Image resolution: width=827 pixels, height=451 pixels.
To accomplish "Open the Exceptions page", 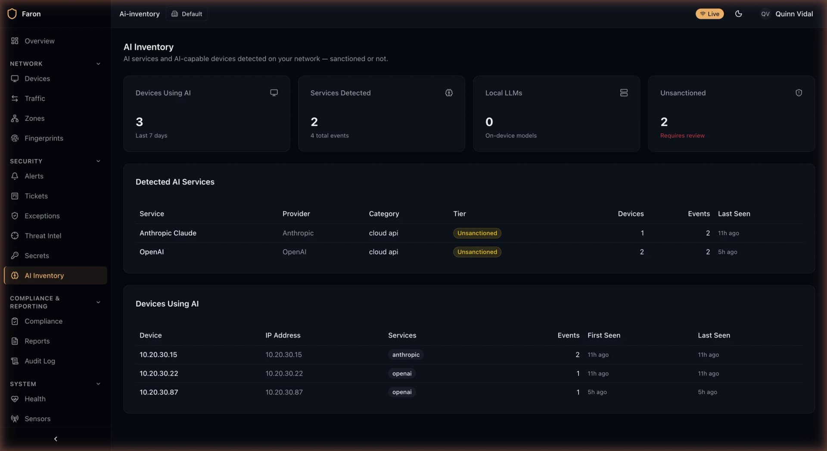I will (x=55, y=215).
